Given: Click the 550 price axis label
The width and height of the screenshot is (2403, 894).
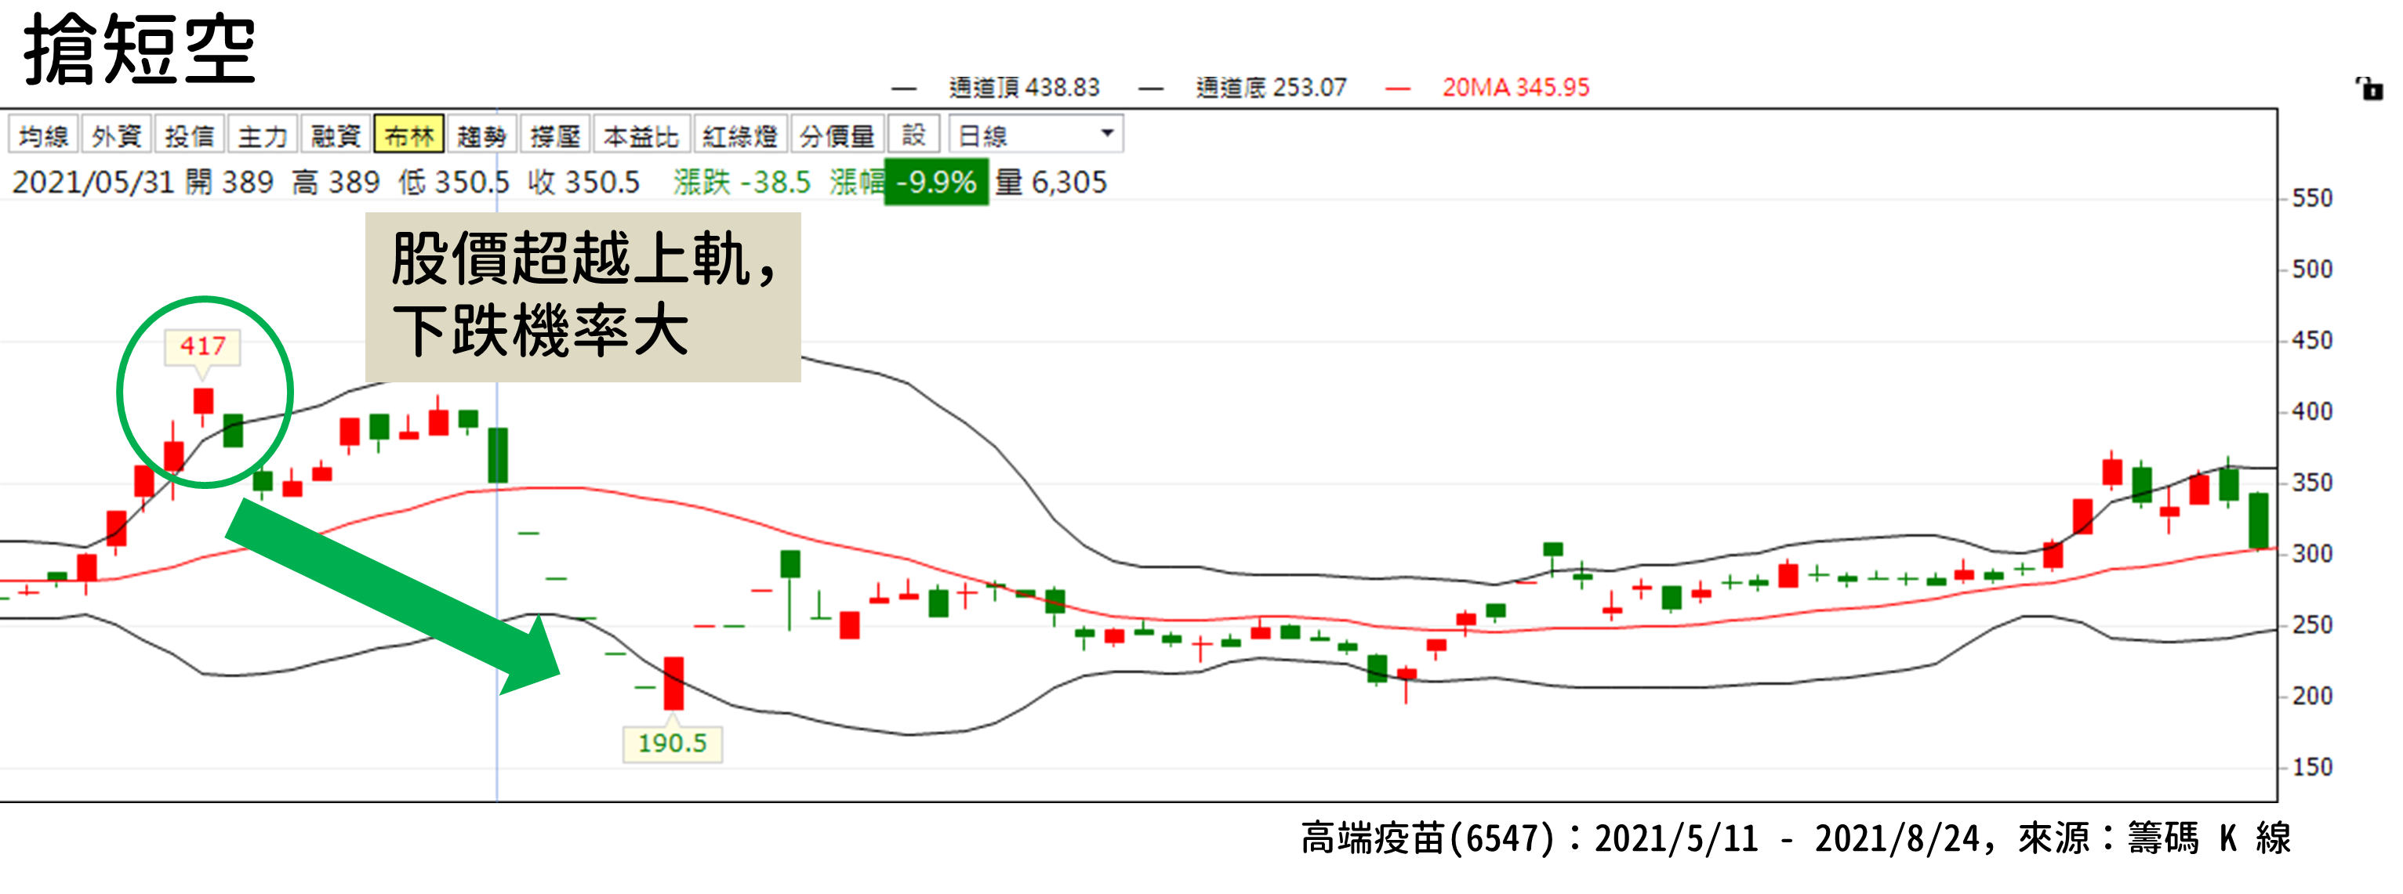Looking at the screenshot, I should coord(2313,198).
